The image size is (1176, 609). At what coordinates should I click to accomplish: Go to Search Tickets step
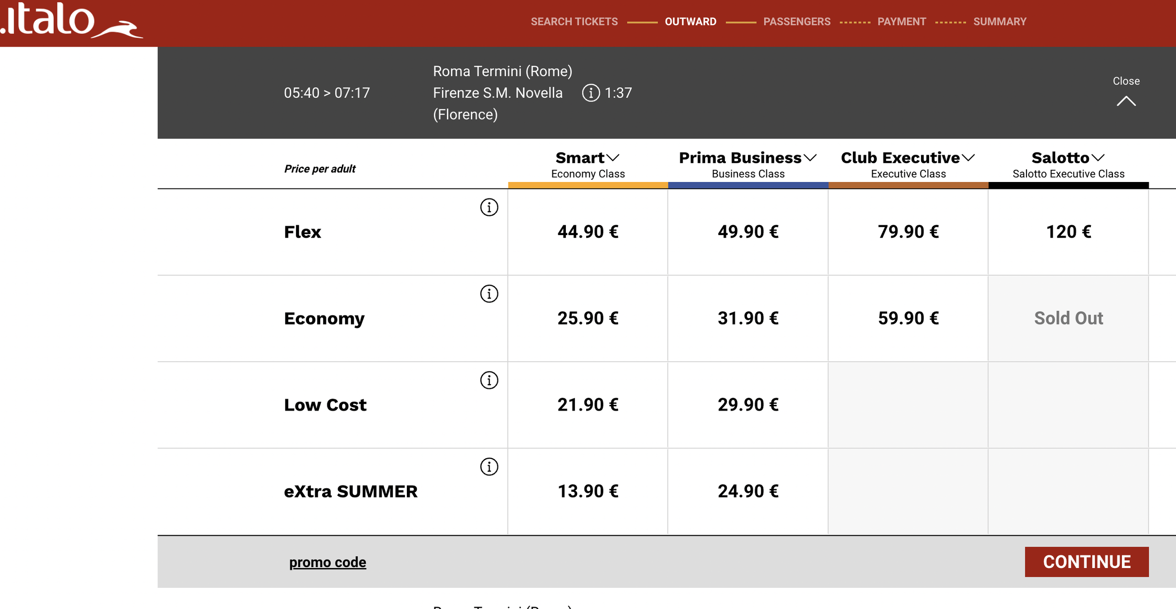574,22
